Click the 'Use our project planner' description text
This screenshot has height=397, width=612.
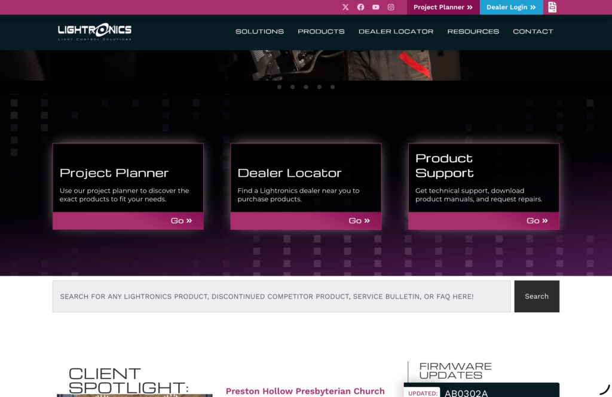(x=124, y=195)
